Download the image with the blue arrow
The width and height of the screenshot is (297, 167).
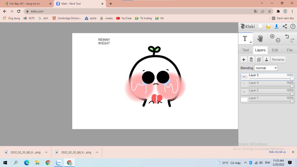tap(276, 26)
